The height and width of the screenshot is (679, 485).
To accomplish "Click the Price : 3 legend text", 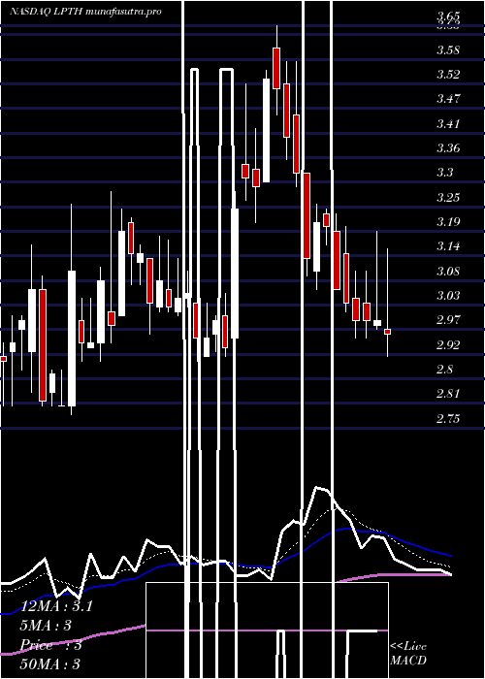I will 51,645.
